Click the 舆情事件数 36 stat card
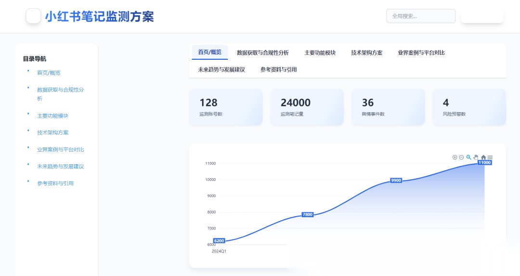This screenshot has height=276, width=520. point(388,107)
